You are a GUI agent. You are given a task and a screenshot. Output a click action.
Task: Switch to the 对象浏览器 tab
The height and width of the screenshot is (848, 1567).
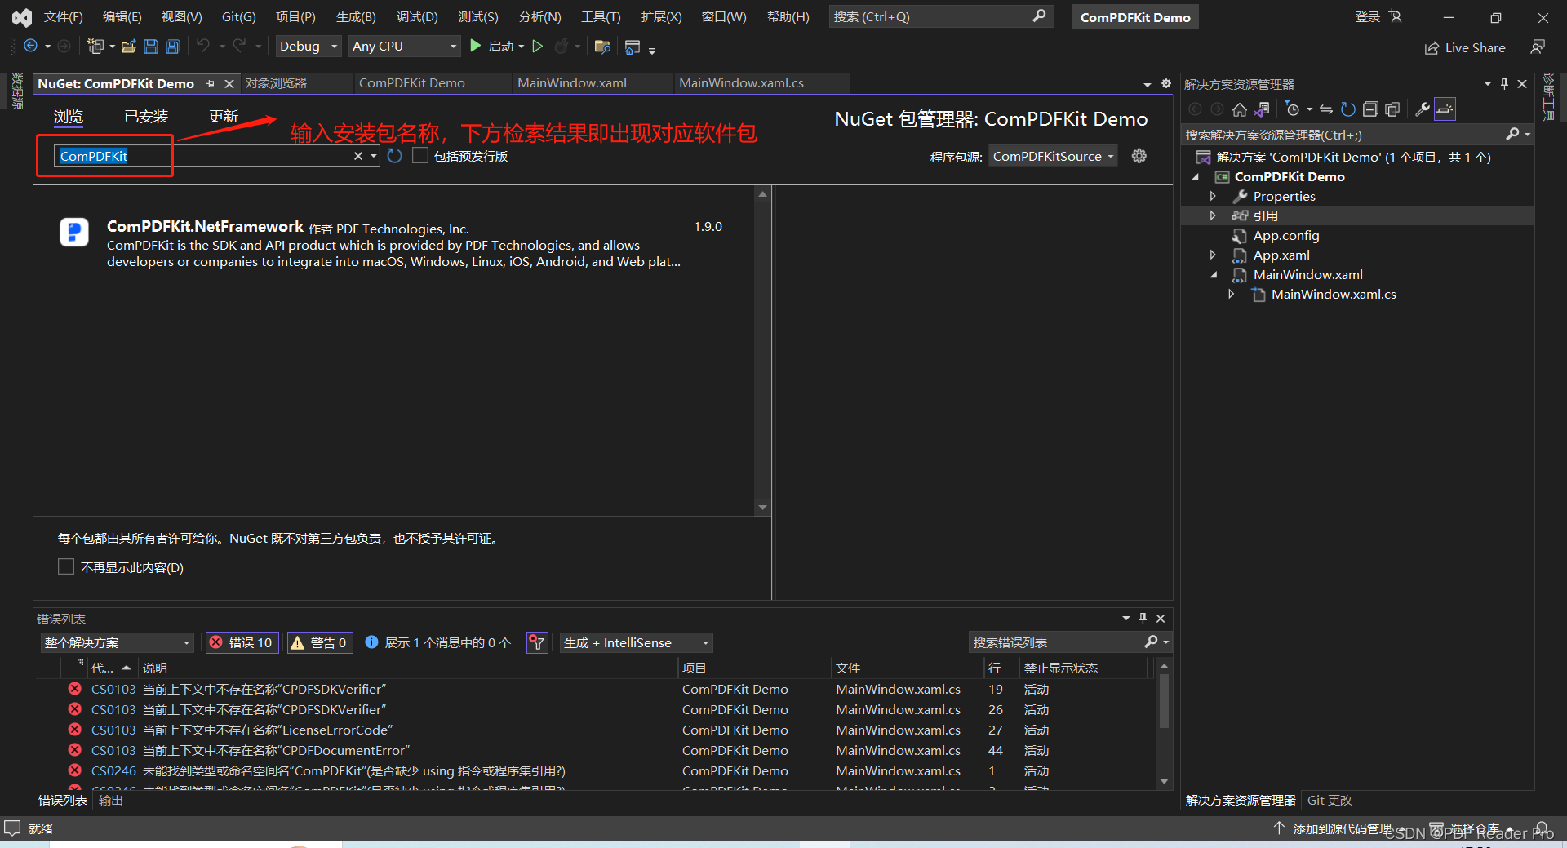click(x=276, y=83)
